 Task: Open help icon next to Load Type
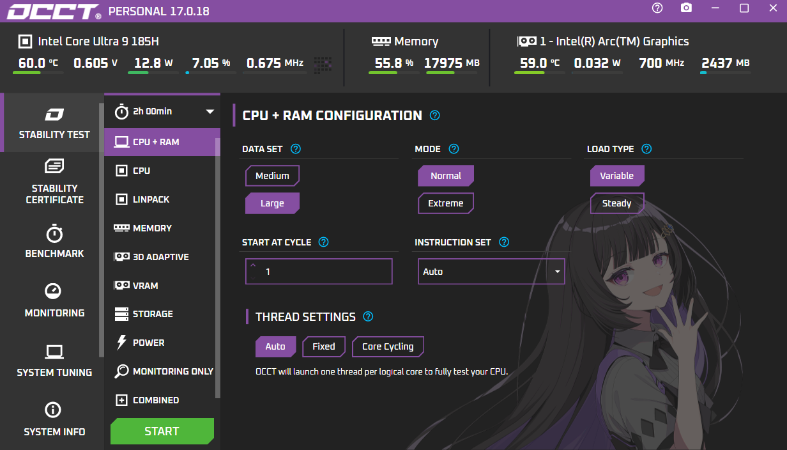coord(646,149)
